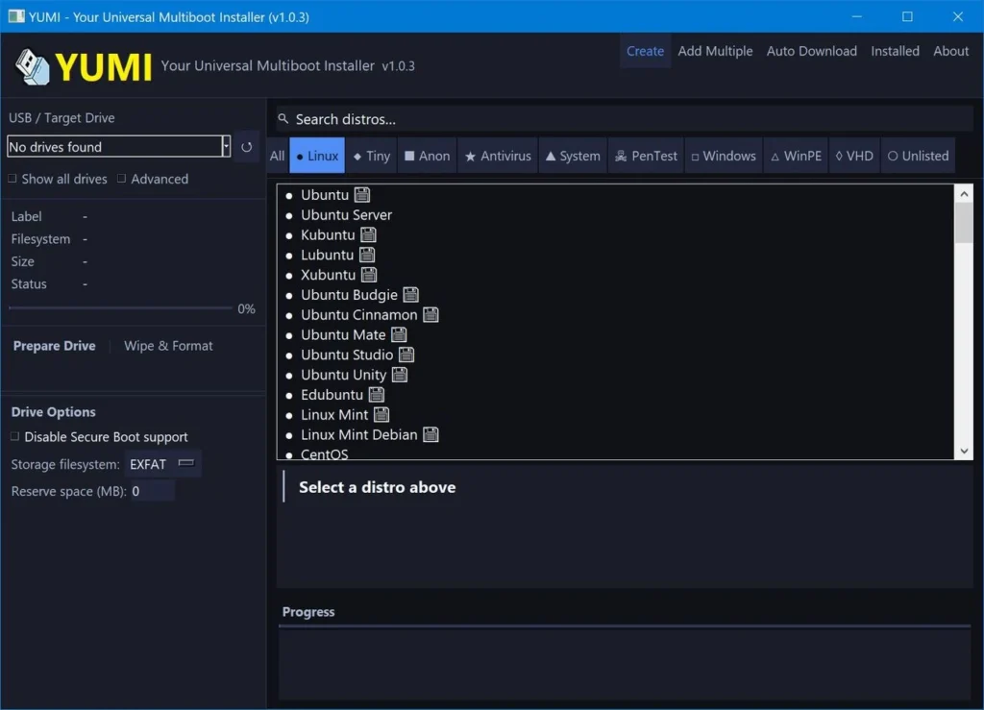Click the search magnifier icon
This screenshot has width=984, height=710.
(283, 118)
